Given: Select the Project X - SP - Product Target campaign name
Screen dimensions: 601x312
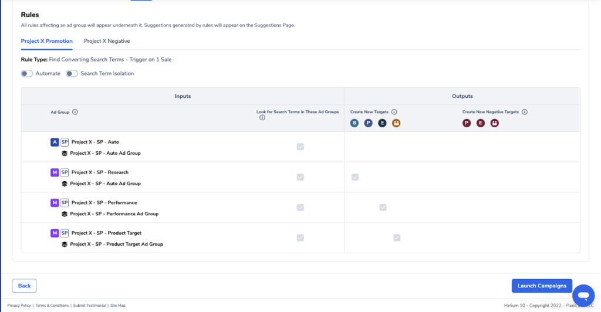Looking at the screenshot, I should pos(106,233).
